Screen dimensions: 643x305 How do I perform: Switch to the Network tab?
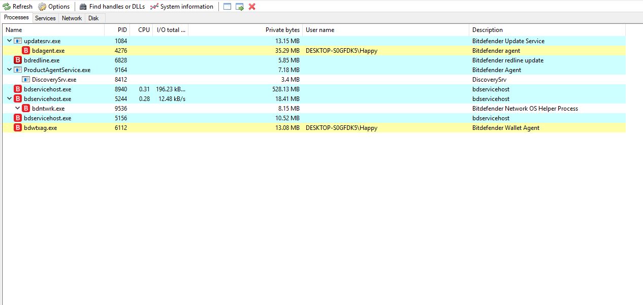[72, 18]
